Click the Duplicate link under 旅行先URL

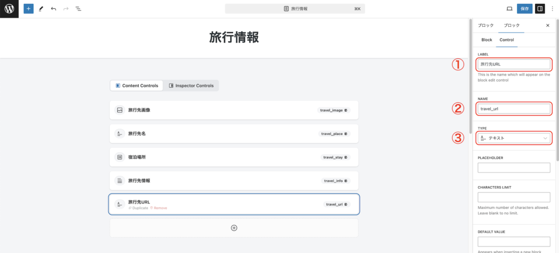coord(138,208)
